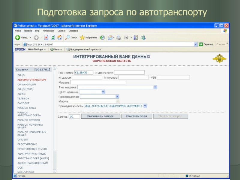This screenshot has width=240, height=180.
Task: Expand the Тип машины dropdown
Action: click(x=155, y=87)
